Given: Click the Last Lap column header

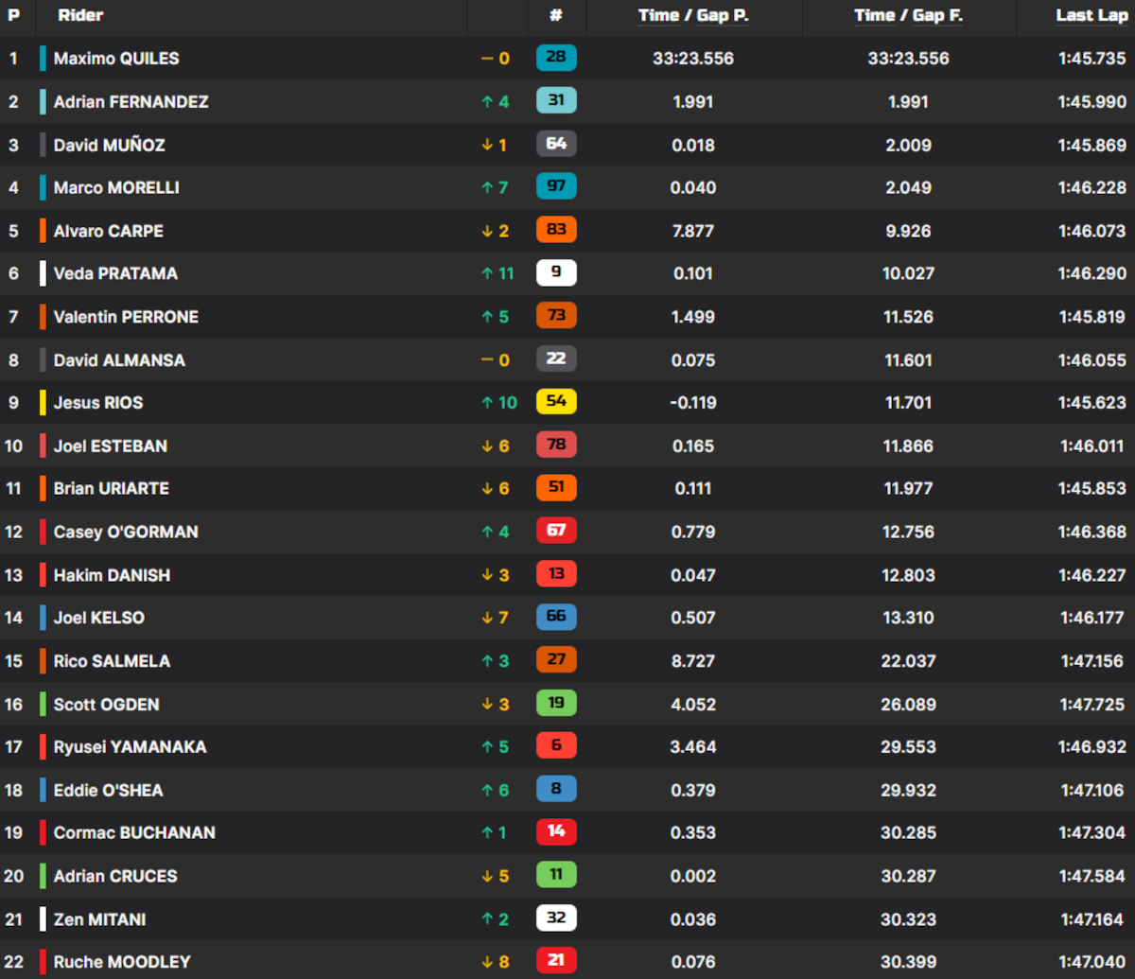Looking at the screenshot, I should (1091, 15).
